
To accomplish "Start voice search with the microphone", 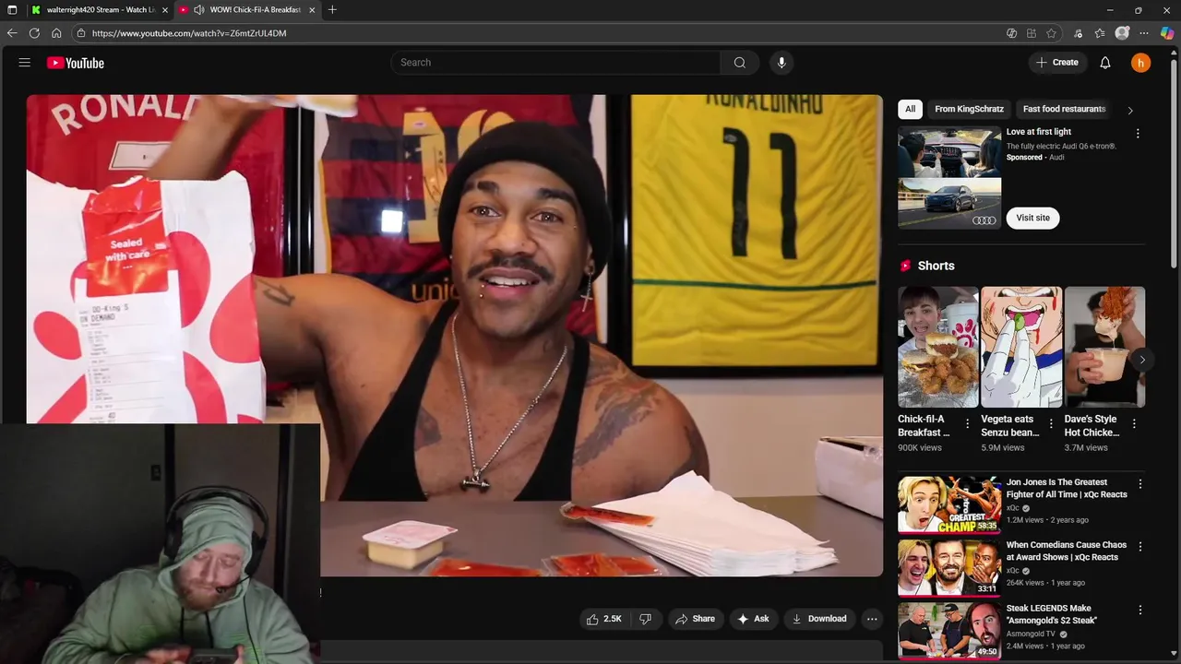I will tap(781, 63).
